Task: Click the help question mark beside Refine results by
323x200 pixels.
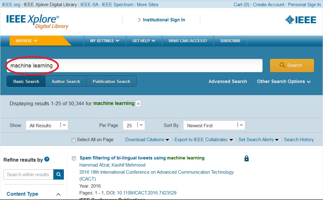Action: (47, 159)
